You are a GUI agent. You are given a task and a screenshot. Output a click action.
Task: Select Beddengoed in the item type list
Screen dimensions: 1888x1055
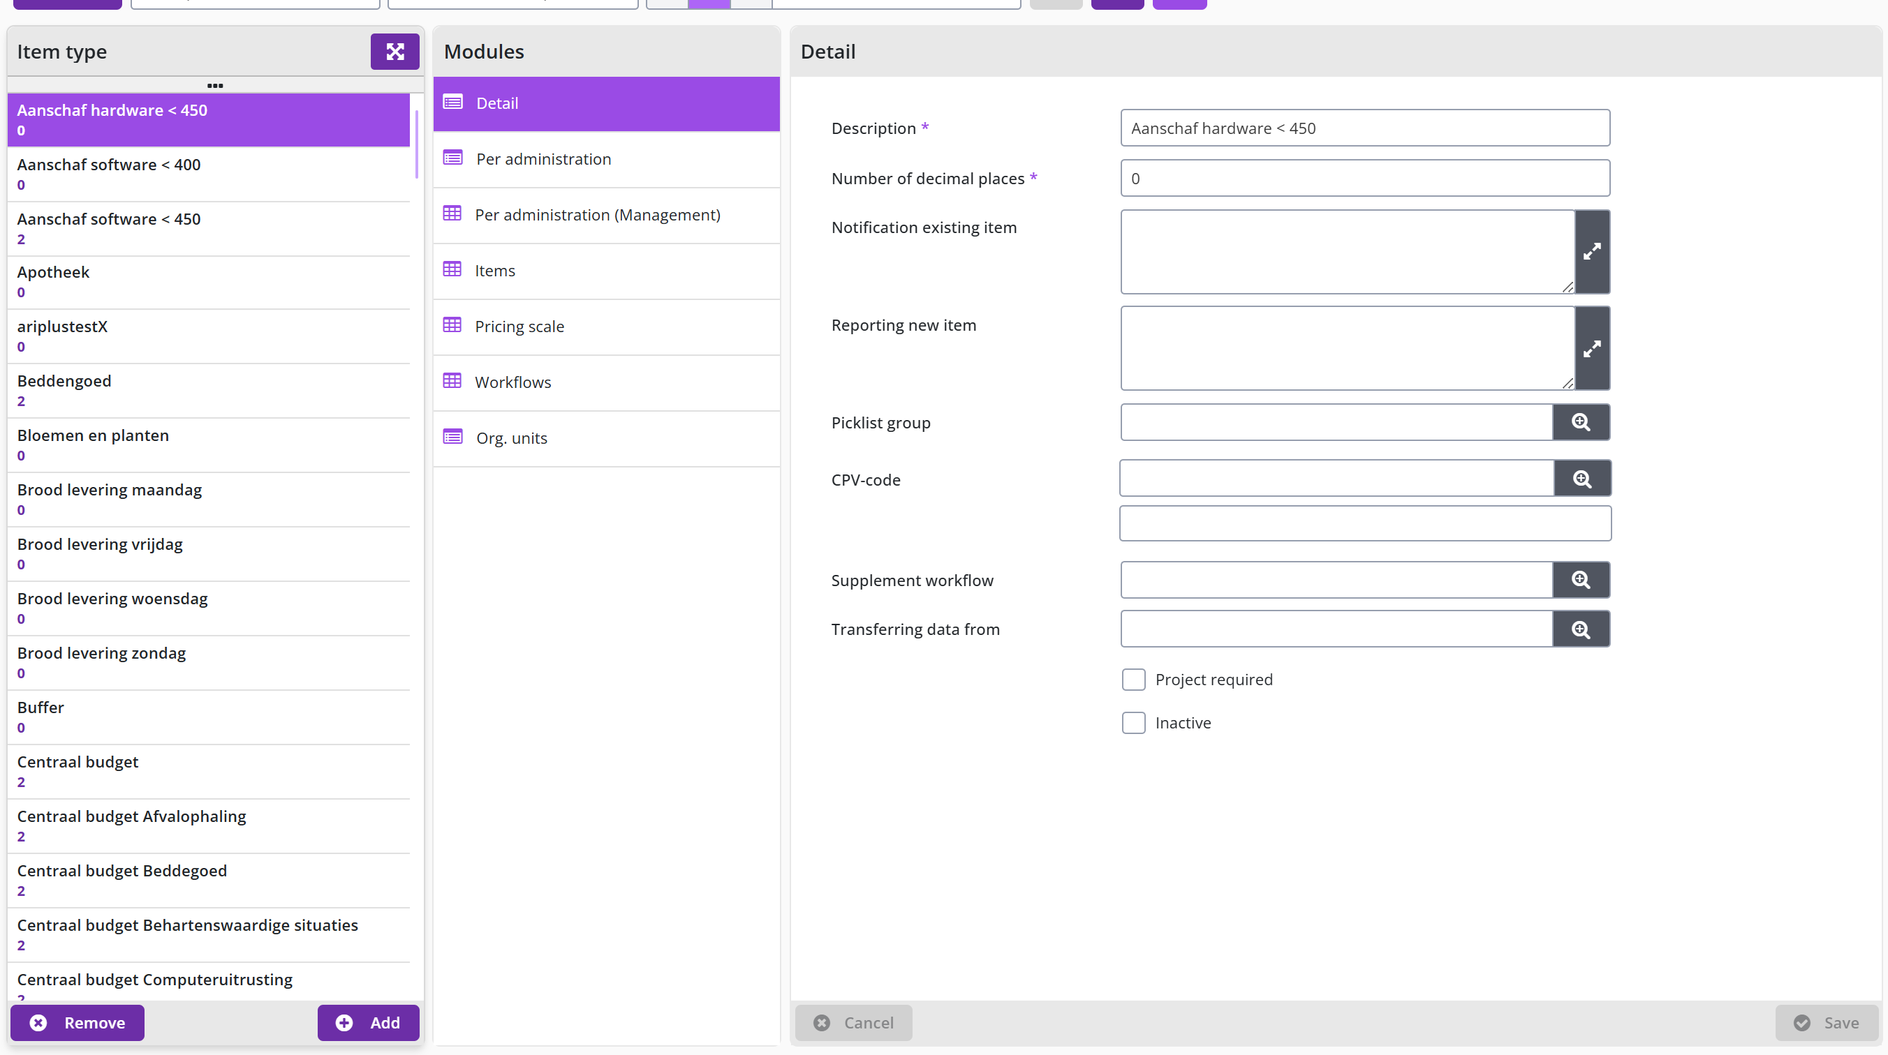208,391
